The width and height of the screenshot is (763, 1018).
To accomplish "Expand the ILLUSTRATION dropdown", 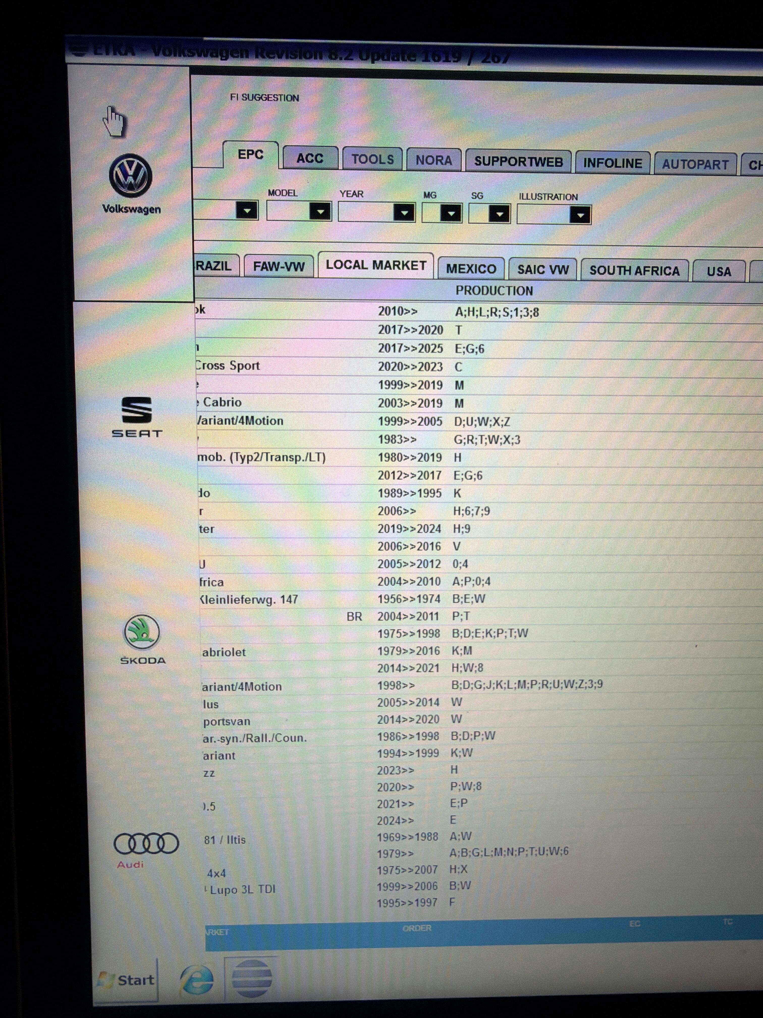I will [x=580, y=215].
